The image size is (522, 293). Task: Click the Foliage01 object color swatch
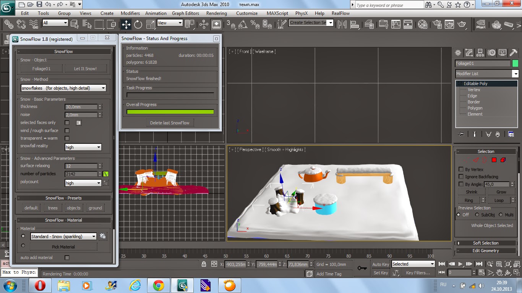[x=516, y=63]
